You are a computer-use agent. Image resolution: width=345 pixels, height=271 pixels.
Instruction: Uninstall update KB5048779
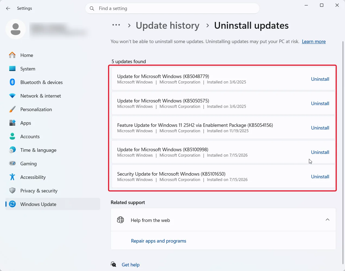pyautogui.click(x=320, y=79)
